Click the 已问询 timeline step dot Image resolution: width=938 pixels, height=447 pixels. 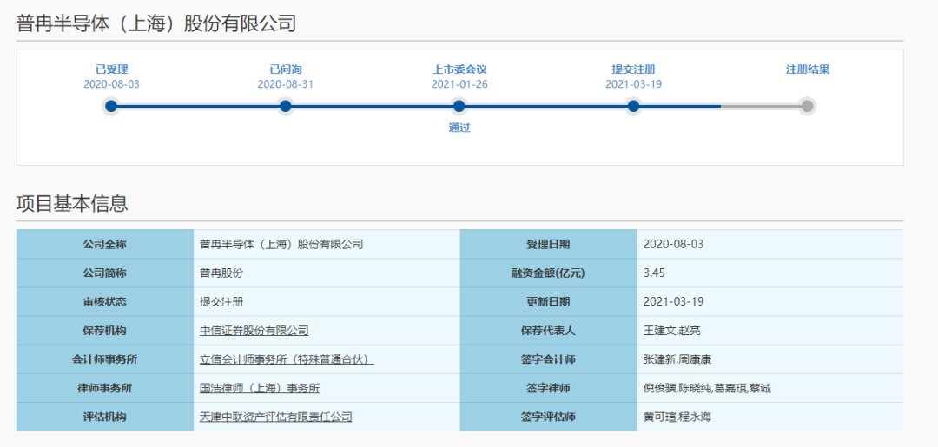pos(286,107)
